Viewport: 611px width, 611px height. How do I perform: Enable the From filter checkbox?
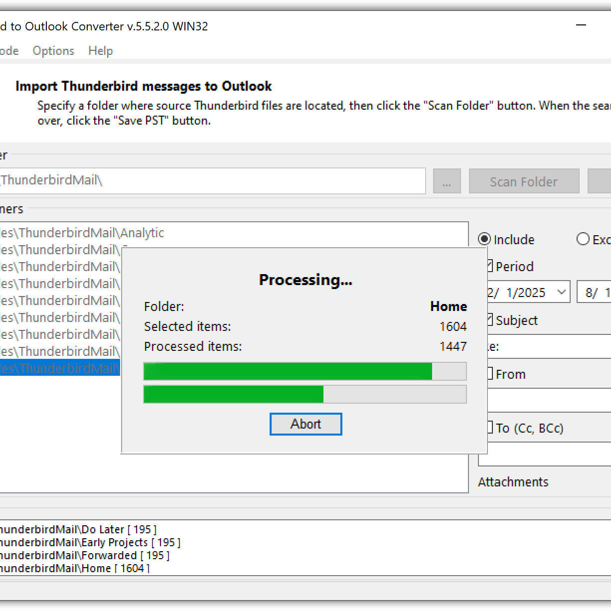pos(489,374)
